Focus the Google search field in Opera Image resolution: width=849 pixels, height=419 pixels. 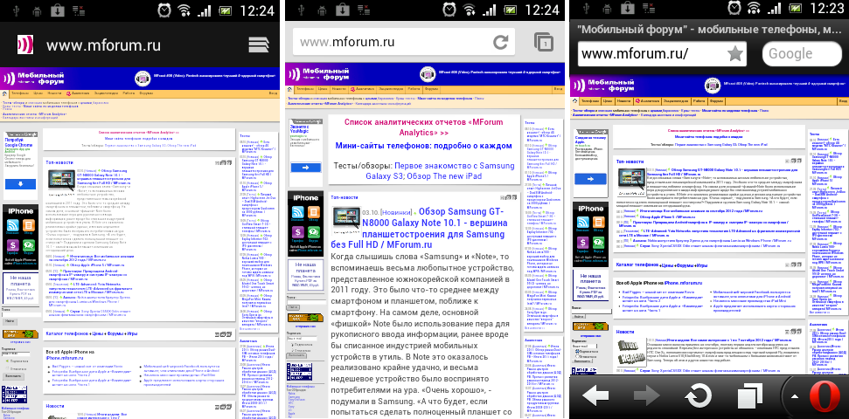pyautogui.click(x=801, y=54)
